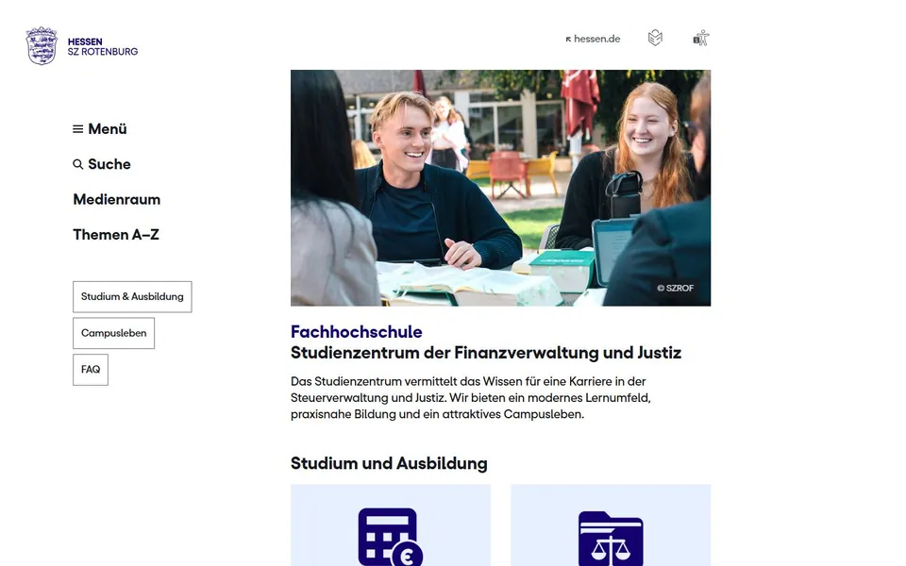The height and width of the screenshot is (566, 906).
Task: Open the accessibility person icon
Action: [701, 38]
